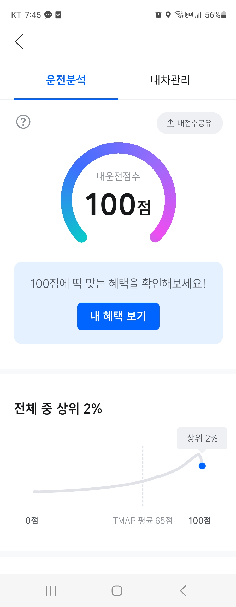236x607 pixels.
Task: Tap the Android home button
Action: [x=117, y=591]
